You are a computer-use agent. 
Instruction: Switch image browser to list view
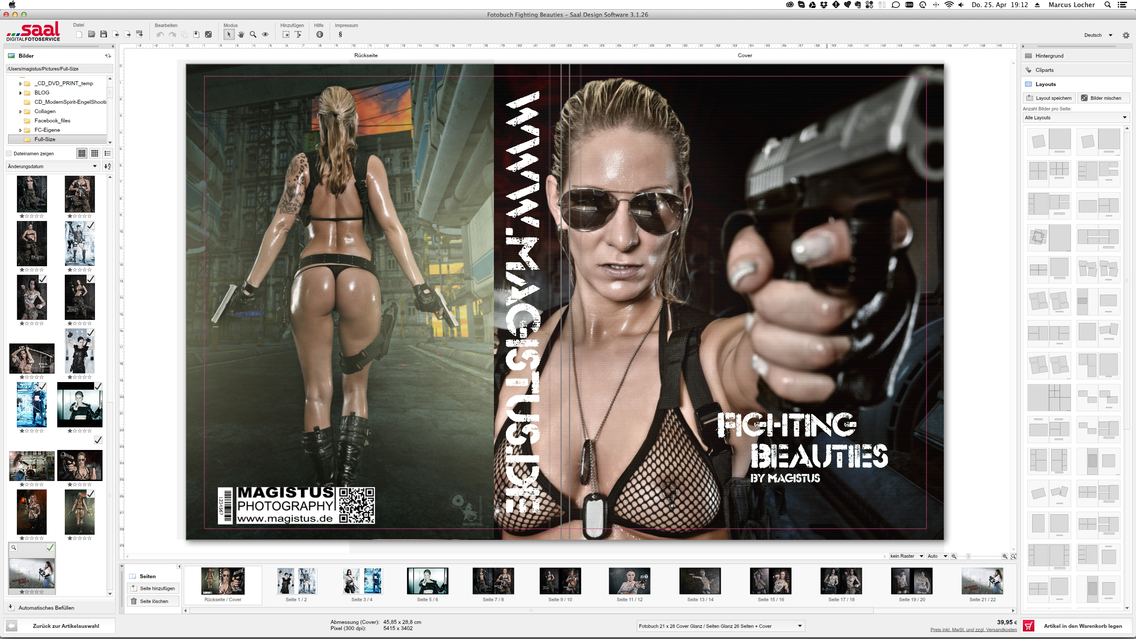[107, 154]
